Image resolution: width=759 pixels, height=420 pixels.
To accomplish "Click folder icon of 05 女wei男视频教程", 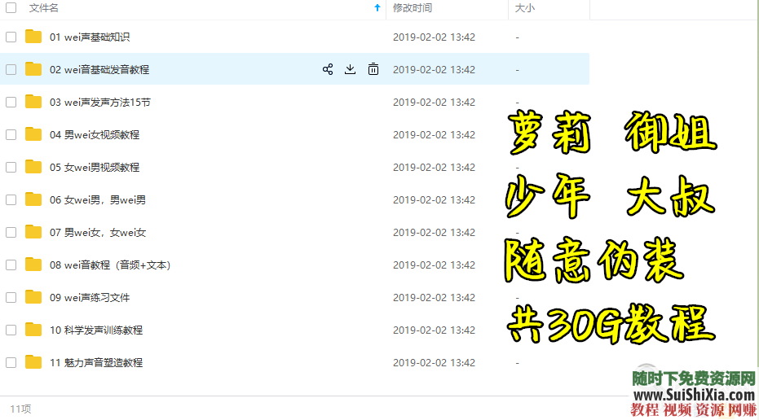I will pos(33,167).
